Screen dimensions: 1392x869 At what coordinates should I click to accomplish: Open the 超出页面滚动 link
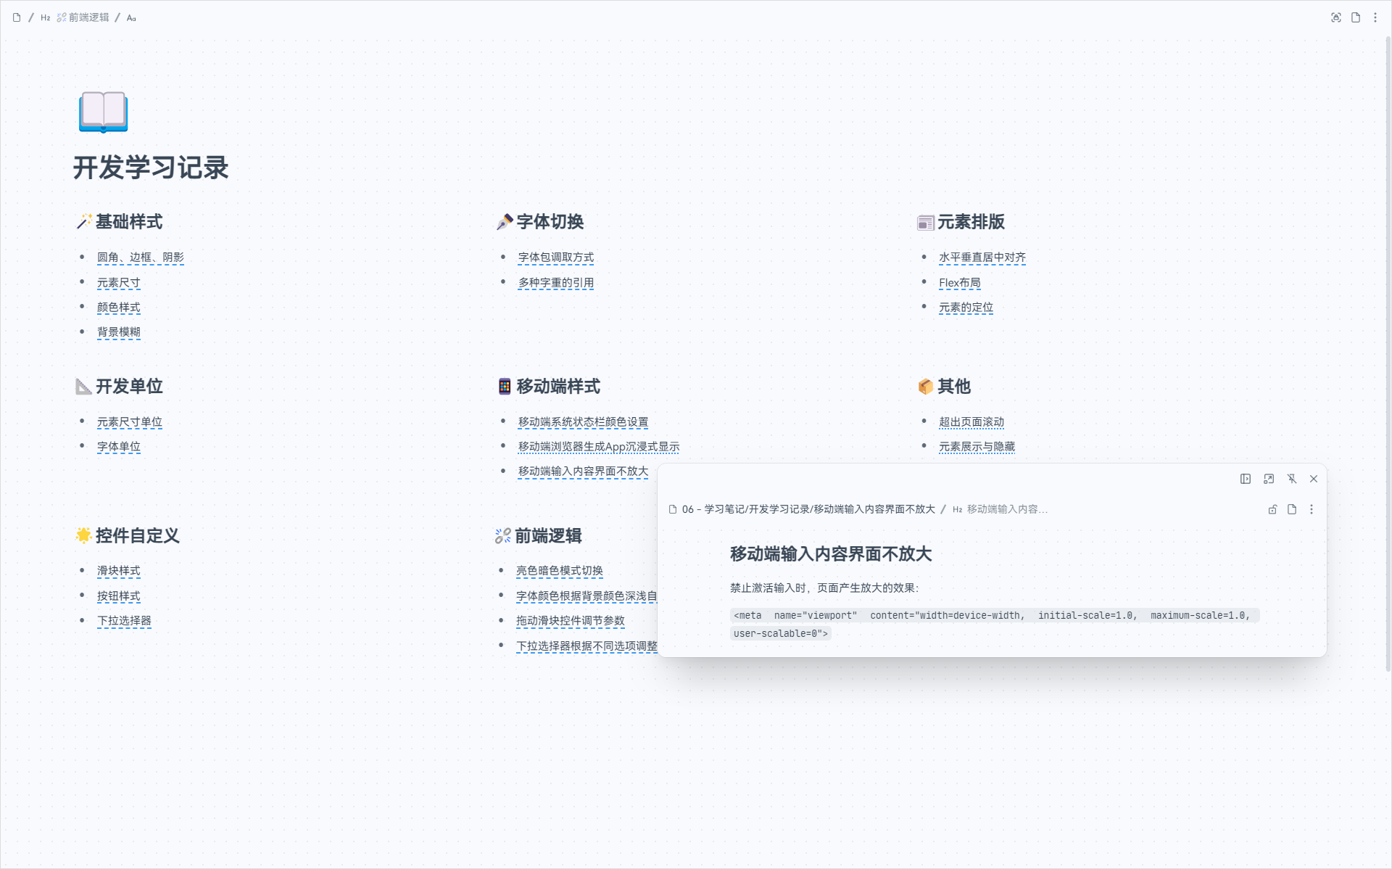(971, 421)
